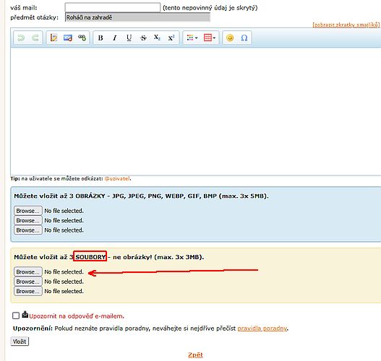Open the text color dropdown
This screenshot has height=361, width=381.
tap(192, 38)
